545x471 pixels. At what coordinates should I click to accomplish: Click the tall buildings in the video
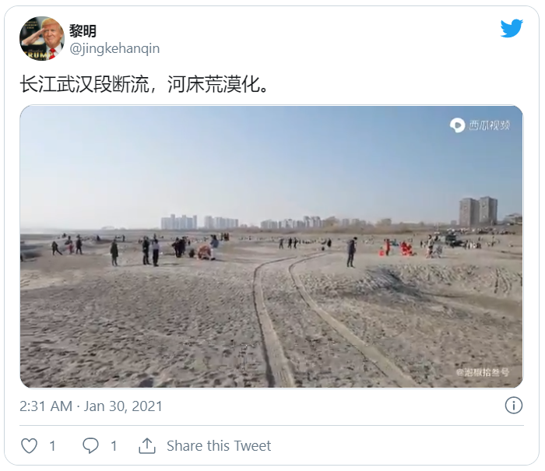click(478, 211)
